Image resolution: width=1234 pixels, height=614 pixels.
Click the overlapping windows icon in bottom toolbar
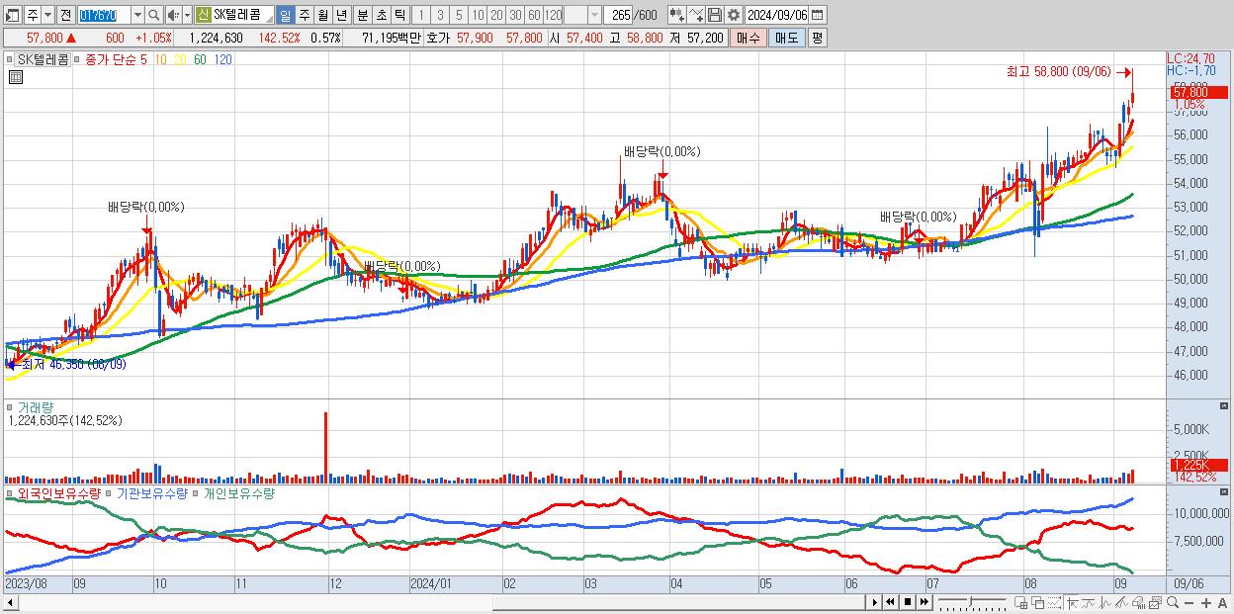pos(1038,602)
